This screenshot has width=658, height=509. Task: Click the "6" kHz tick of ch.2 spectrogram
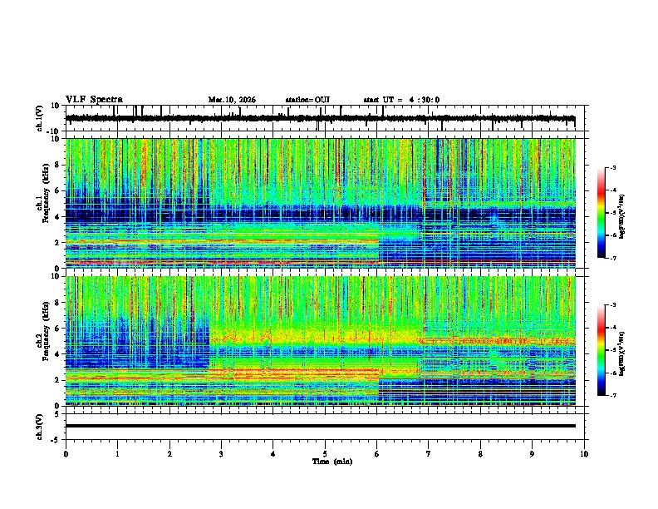57,329
